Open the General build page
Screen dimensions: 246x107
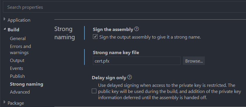(18, 38)
